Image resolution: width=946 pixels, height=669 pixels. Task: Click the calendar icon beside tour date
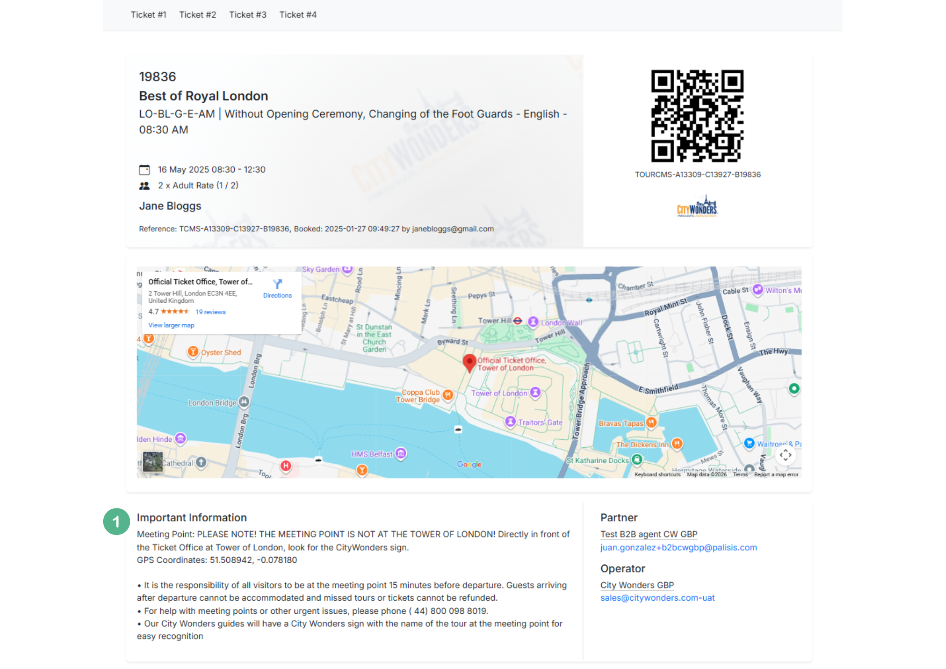(145, 170)
